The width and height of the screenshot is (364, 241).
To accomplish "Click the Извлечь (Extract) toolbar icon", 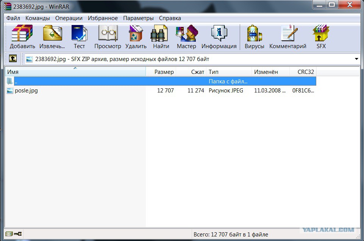I will pos(53,33).
